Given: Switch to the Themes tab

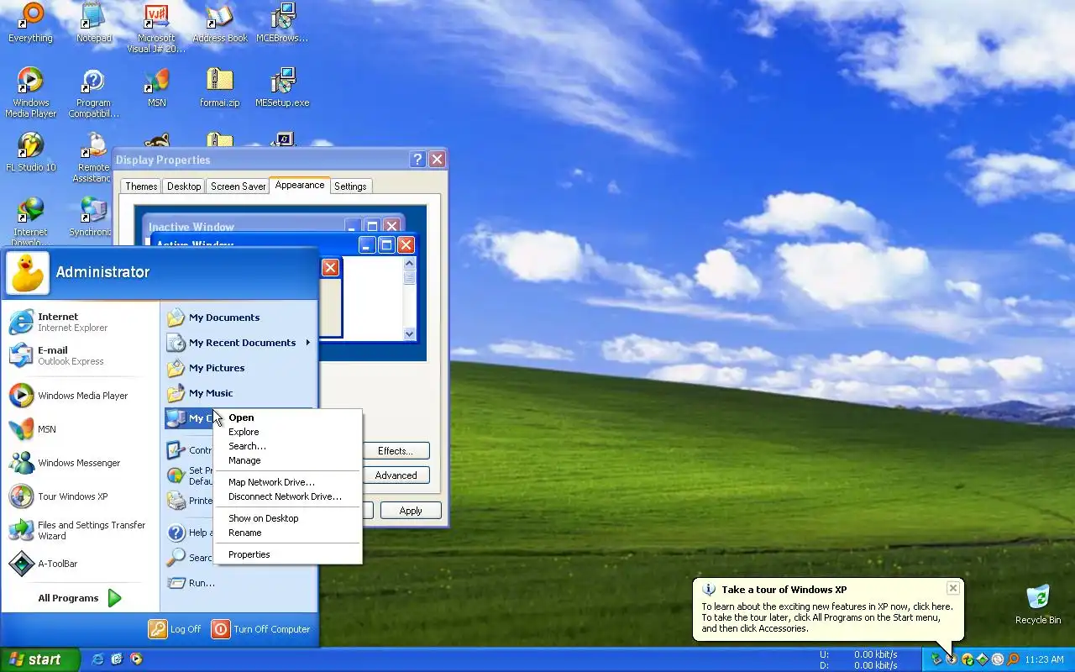Looking at the screenshot, I should coord(141,186).
